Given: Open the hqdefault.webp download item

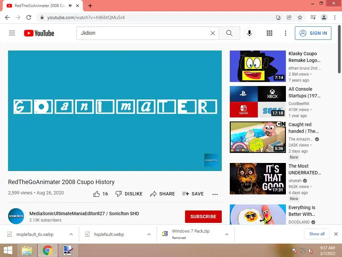Looking at the screenshot, I should click(x=109, y=234).
